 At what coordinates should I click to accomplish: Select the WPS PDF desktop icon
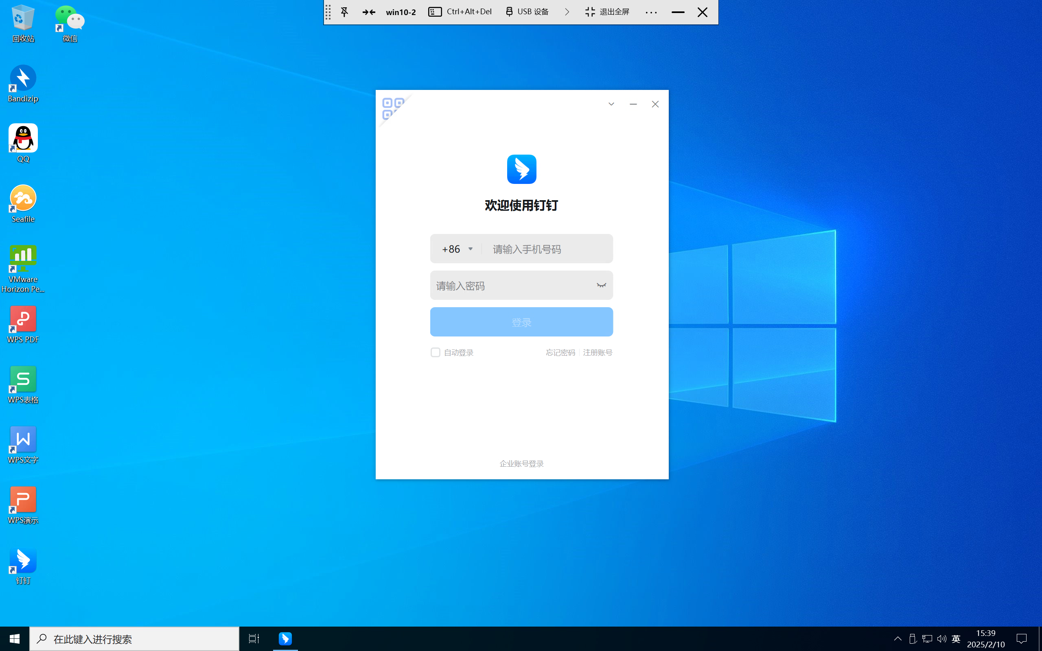tap(23, 324)
